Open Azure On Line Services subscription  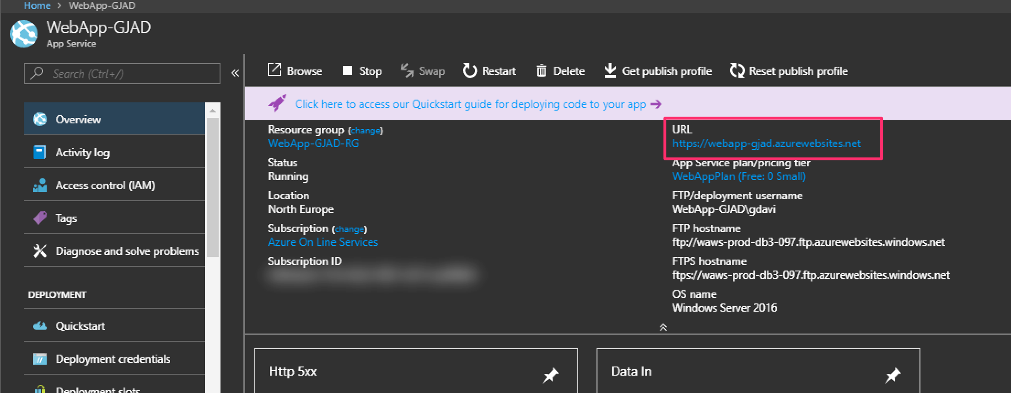(323, 242)
